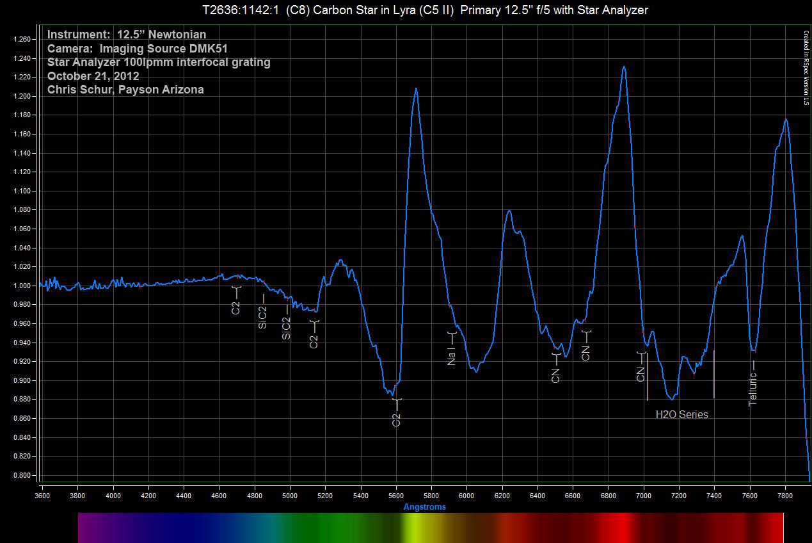Image resolution: width=812 pixels, height=543 pixels.
Task: Click the Chris Schur, Payson Arizona text
Action: (x=125, y=90)
